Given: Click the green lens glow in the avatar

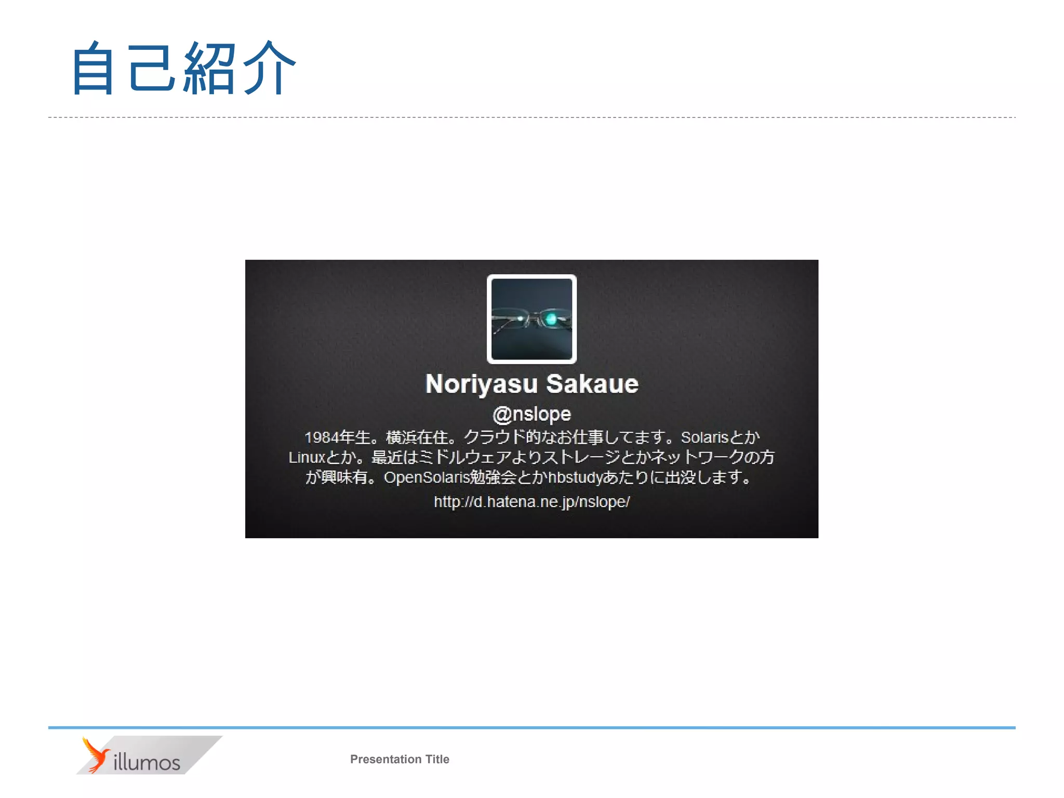Looking at the screenshot, I should tap(551, 318).
